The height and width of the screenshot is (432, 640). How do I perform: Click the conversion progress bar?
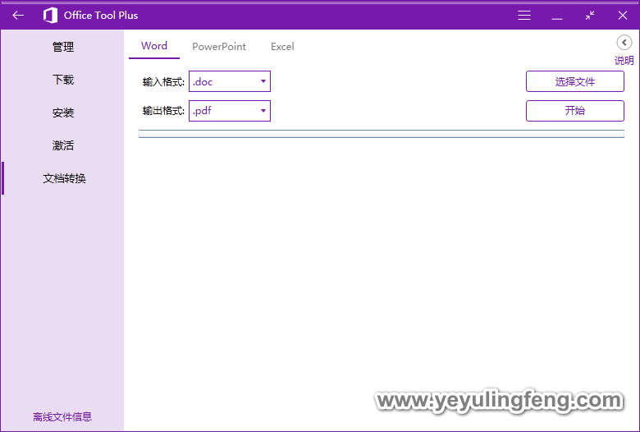pos(382,134)
